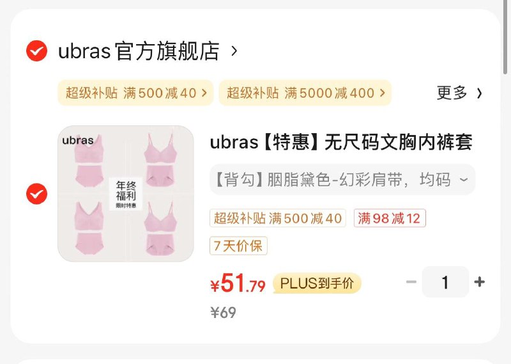Click the dropdown arrow after 均码
This screenshot has height=364, width=511.
pyautogui.click(x=464, y=180)
